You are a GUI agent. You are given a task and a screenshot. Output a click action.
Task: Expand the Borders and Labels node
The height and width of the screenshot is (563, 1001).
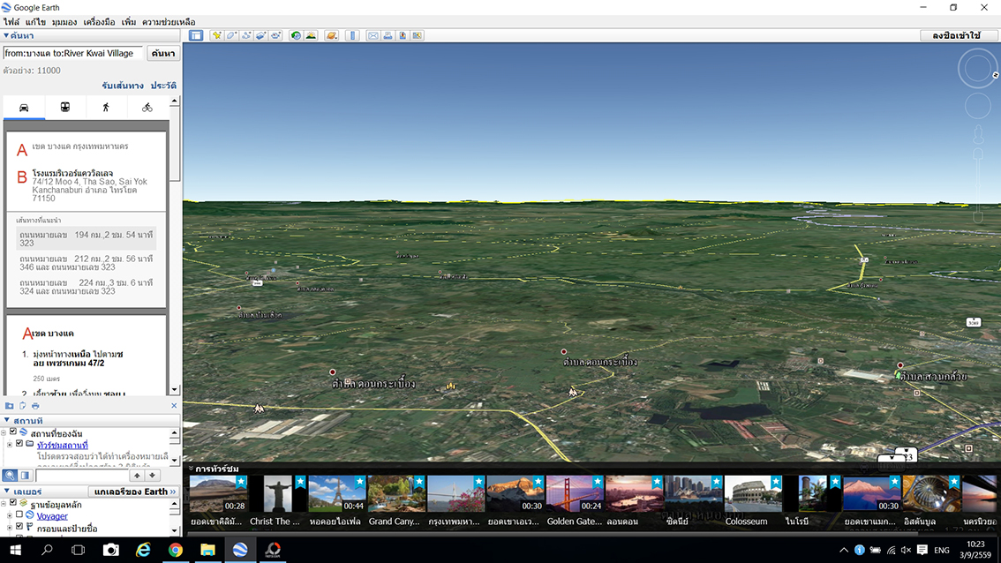(x=10, y=527)
